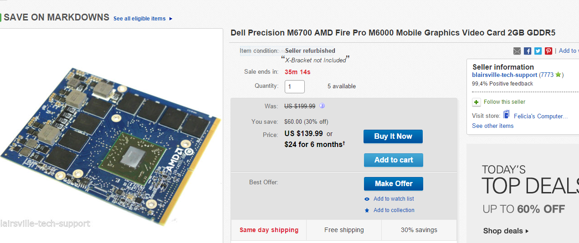Expand the See all eligible items arrow

point(171,19)
